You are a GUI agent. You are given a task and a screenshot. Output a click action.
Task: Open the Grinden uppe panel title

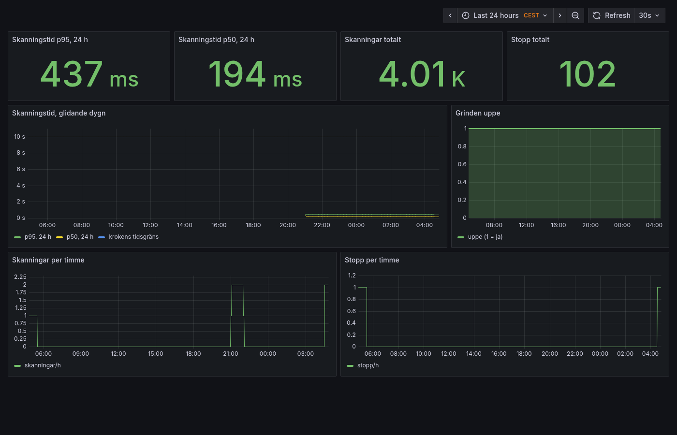[x=478, y=113]
